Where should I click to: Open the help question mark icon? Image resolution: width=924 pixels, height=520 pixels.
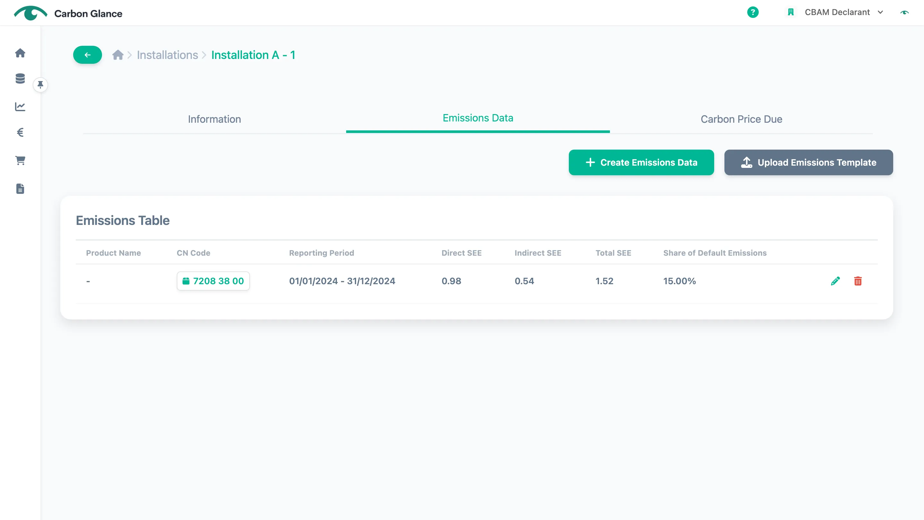coord(753,12)
